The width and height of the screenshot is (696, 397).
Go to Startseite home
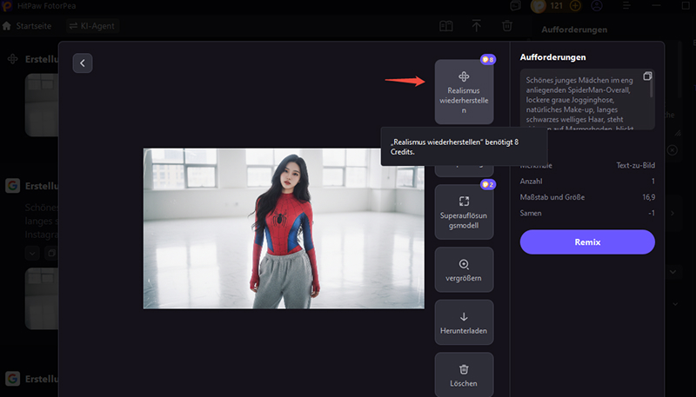(27, 26)
